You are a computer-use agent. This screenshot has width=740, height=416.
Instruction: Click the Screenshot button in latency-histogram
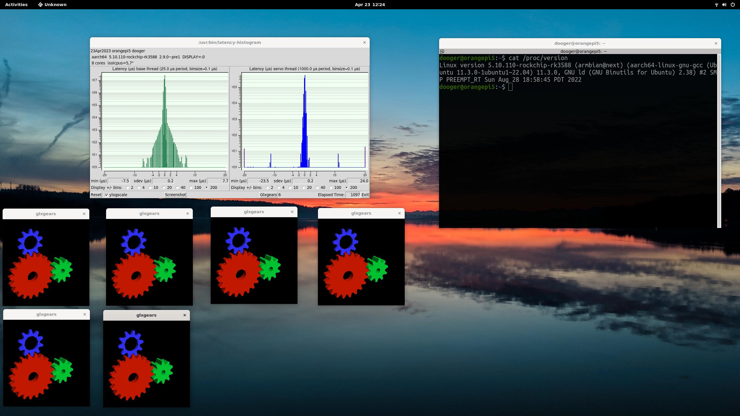click(175, 195)
